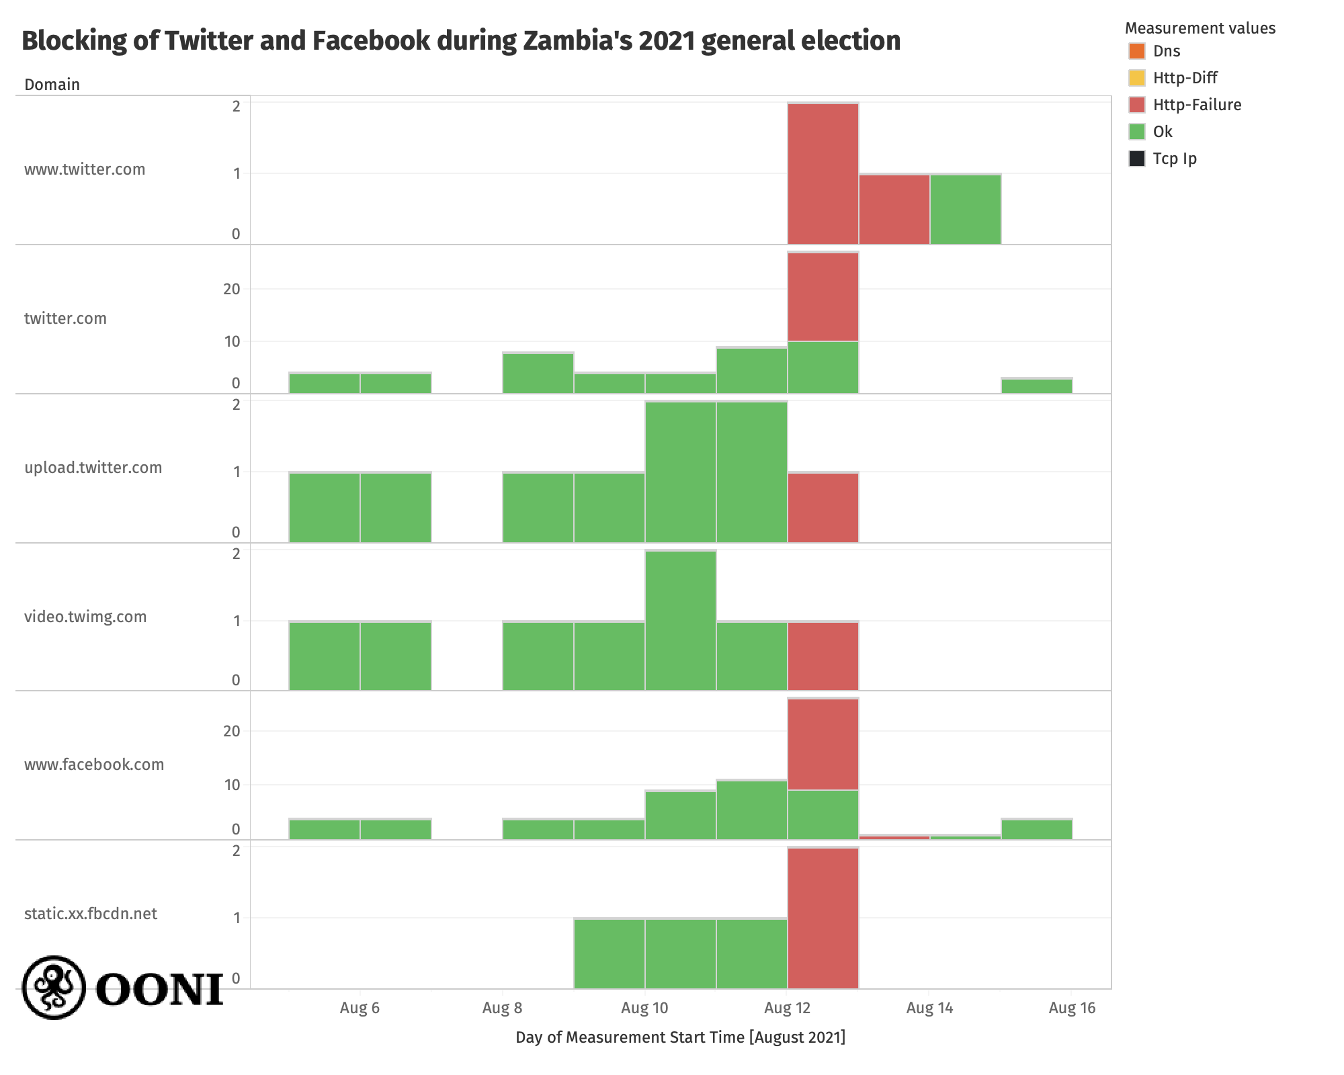
Task: Click the green Ok bar for www.twitter.com
Action: tap(965, 209)
